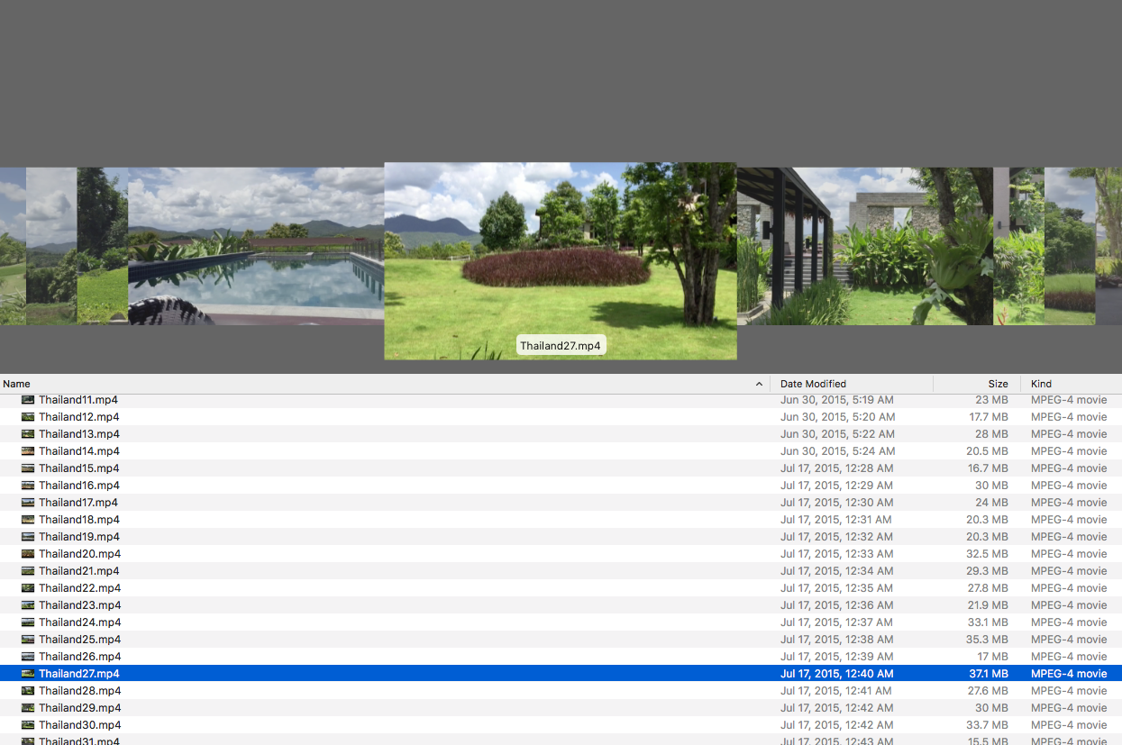Pick the file icon for Thailand16.mp4

point(28,486)
